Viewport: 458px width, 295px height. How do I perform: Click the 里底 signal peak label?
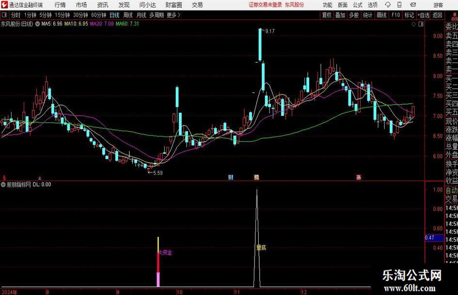(261, 248)
